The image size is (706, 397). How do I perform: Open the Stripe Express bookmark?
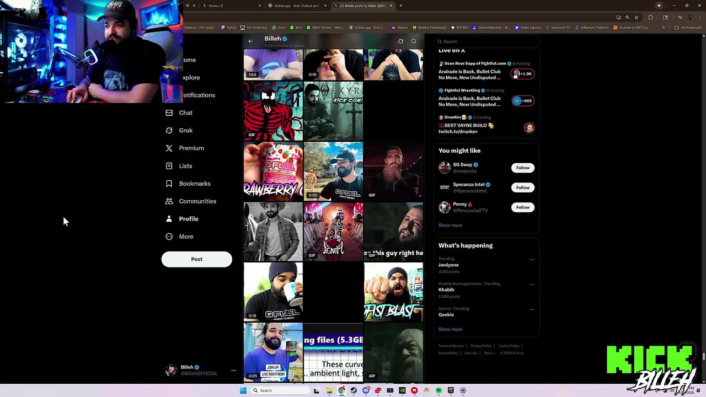pos(528,28)
